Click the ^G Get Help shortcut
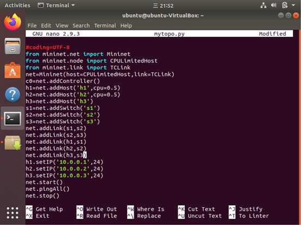This screenshot has height=225, width=301. click(45, 209)
